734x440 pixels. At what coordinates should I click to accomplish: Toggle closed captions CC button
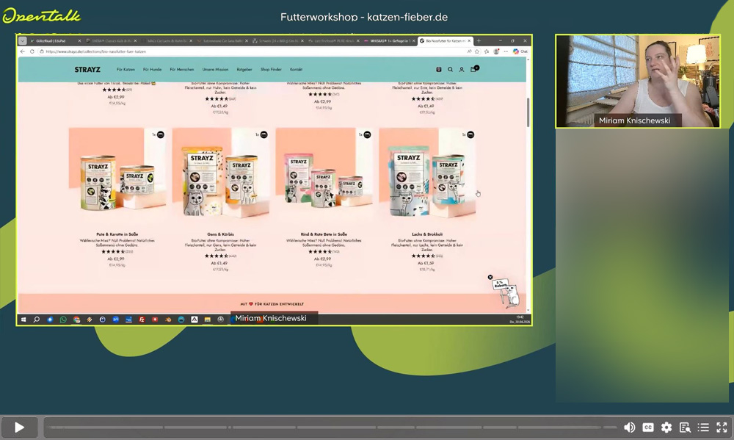click(x=648, y=428)
